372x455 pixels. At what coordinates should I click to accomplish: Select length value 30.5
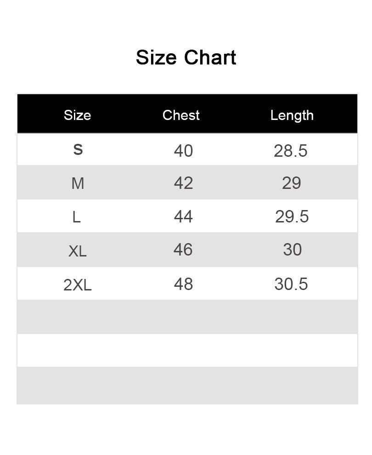click(x=291, y=284)
